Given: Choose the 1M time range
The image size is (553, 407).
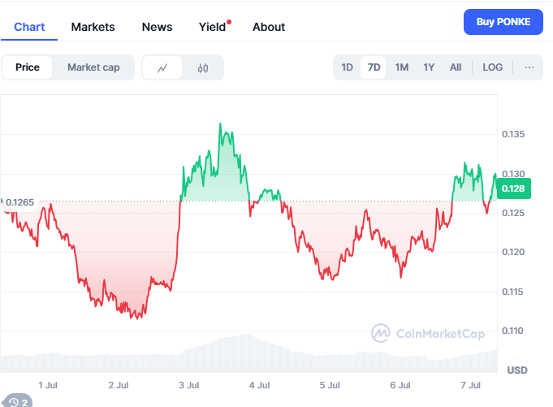Looking at the screenshot, I should [x=402, y=67].
